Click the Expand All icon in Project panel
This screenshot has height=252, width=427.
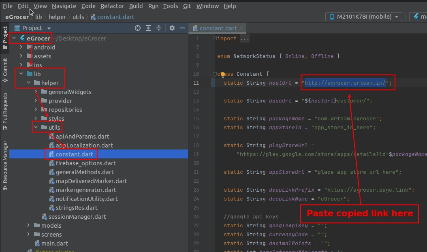coord(148,28)
